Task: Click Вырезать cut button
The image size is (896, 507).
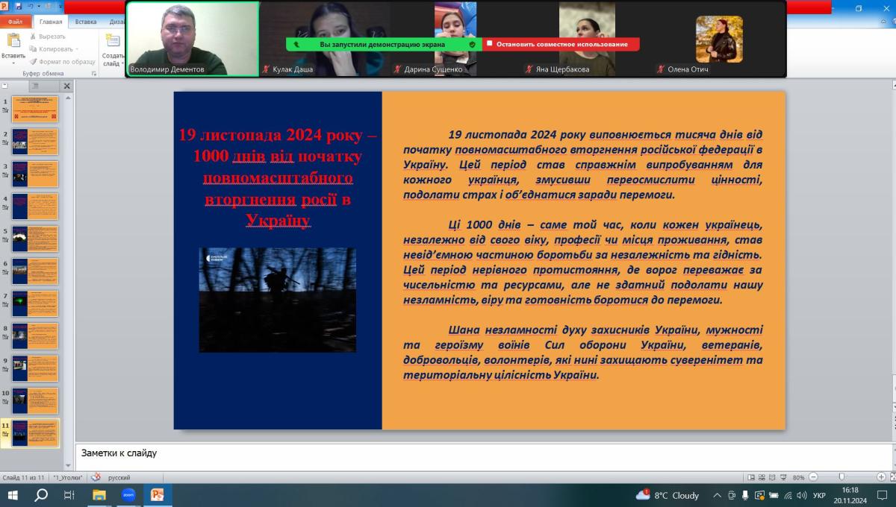Action: click(x=49, y=36)
